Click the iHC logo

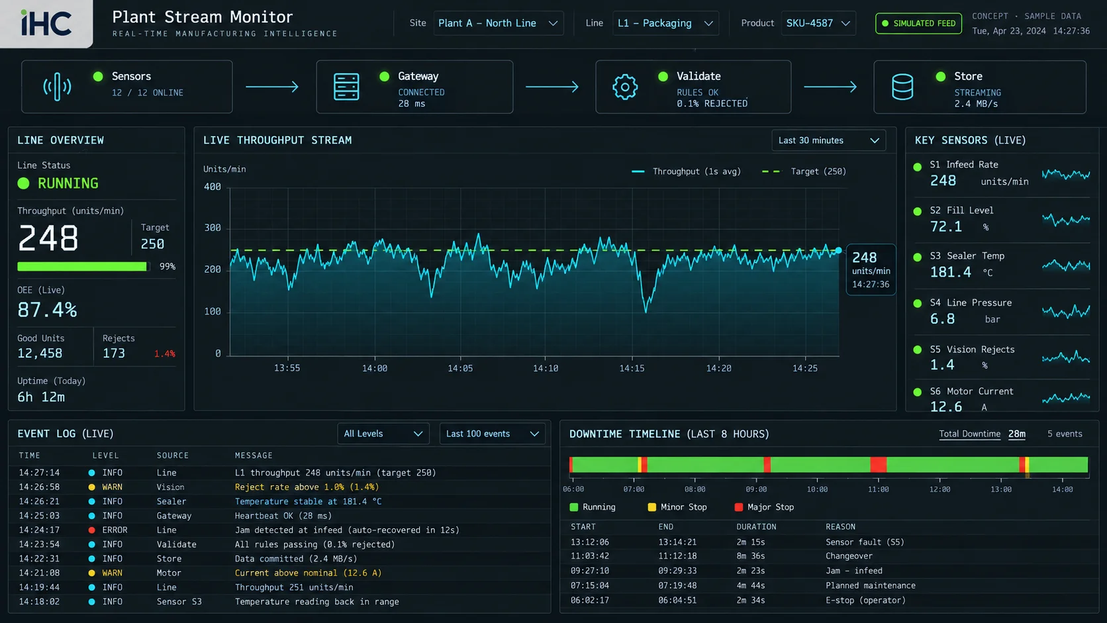click(46, 23)
